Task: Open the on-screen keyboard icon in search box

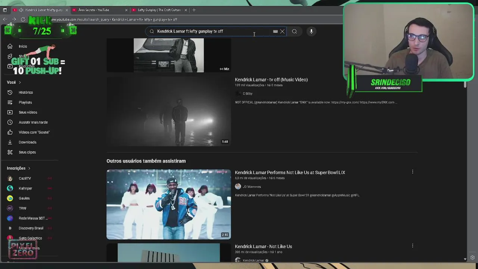Action: tap(275, 31)
